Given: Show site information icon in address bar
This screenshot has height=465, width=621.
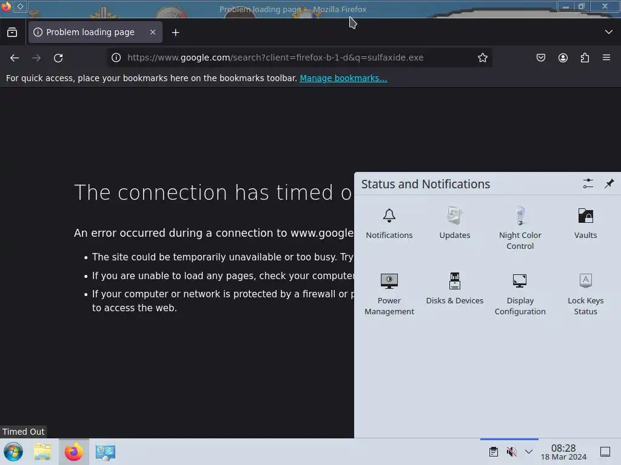Looking at the screenshot, I should tap(116, 58).
